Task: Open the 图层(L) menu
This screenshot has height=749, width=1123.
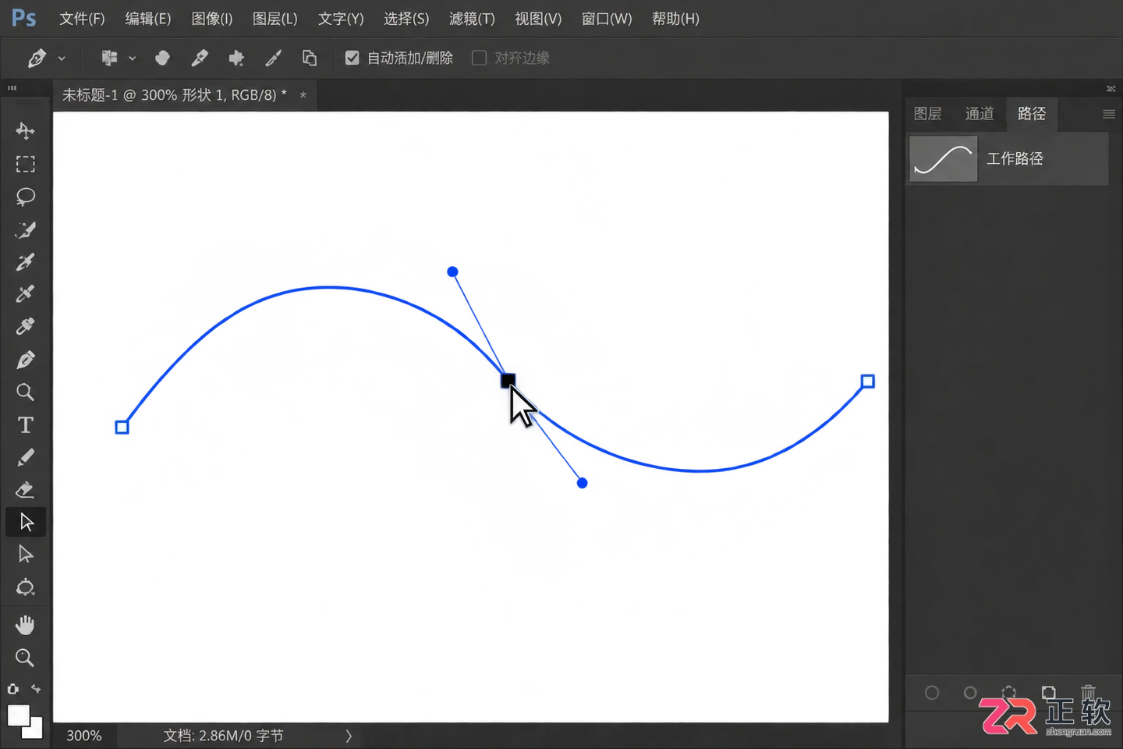Action: coord(275,19)
